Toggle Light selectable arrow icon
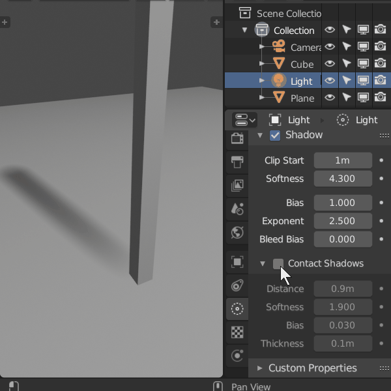 [x=347, y=80]
